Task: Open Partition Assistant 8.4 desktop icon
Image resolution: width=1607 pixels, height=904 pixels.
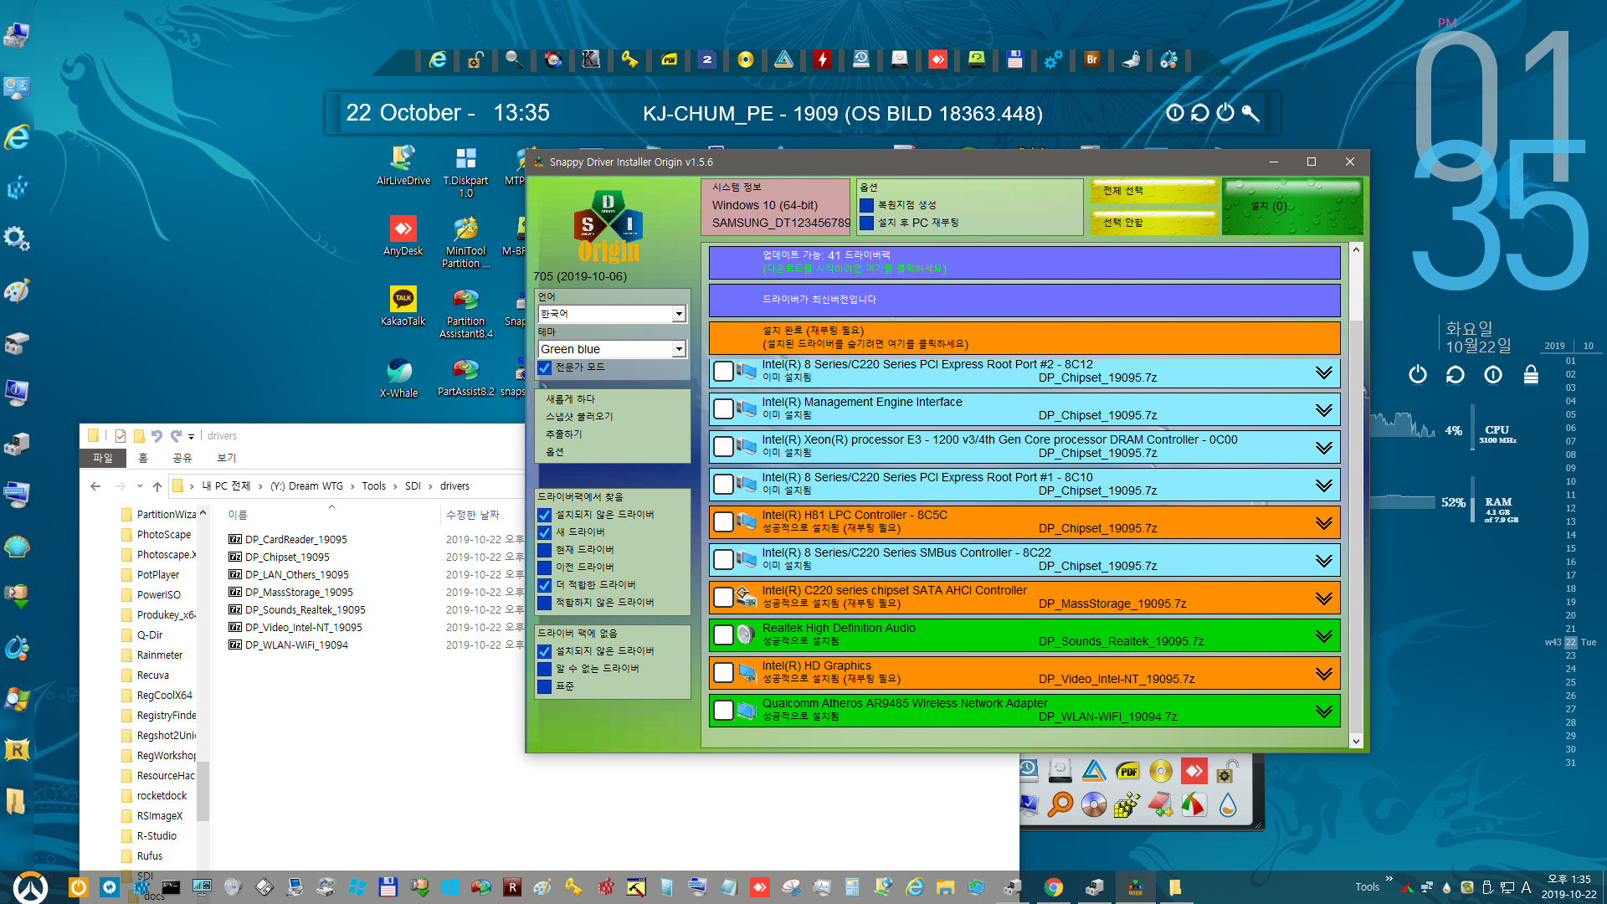Action: tap(465, 312)
